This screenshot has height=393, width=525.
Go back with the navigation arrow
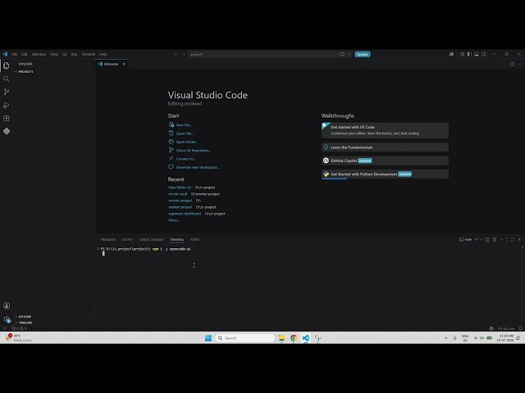(176, 54)
